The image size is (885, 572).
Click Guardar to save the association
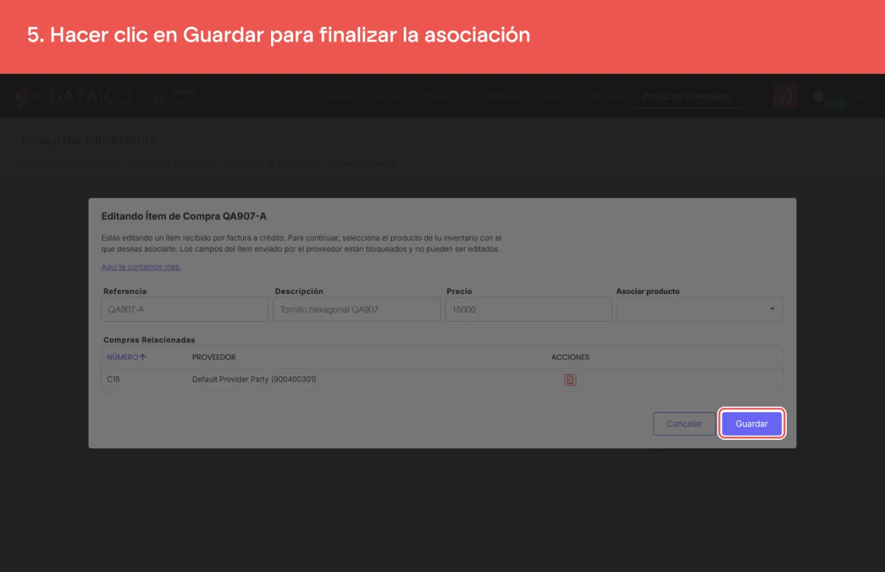point(752,424)
